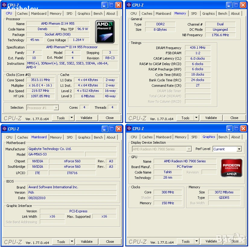Viewport: 249px width, 247px height.
Task: Open the SPD tab in the Memory window
Action: (194, 14)
